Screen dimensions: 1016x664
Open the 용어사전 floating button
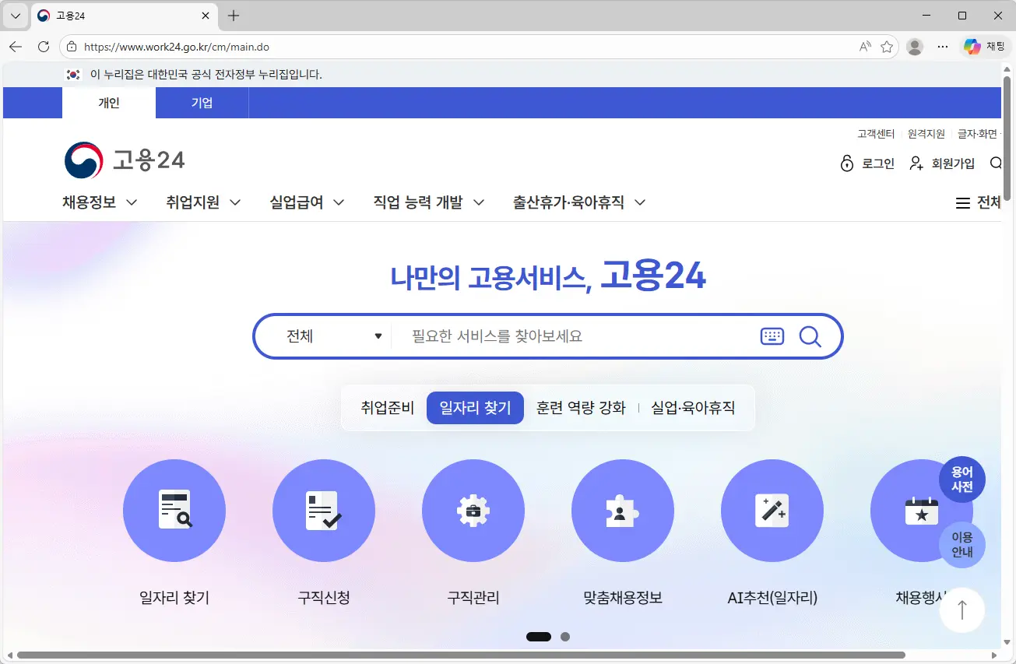(962, 479)
